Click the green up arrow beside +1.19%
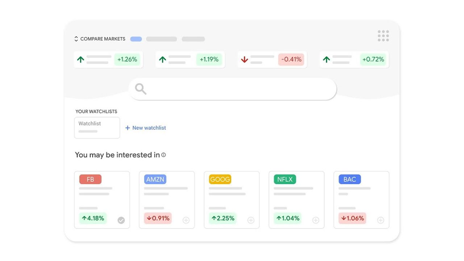The image size is (464, 261). pos(162,59)
